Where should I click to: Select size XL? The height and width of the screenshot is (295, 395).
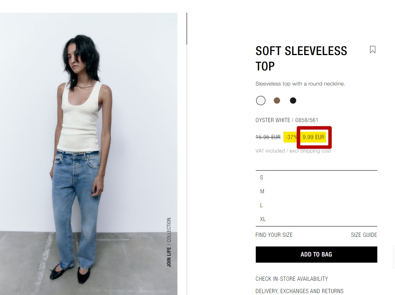point(317,219)
